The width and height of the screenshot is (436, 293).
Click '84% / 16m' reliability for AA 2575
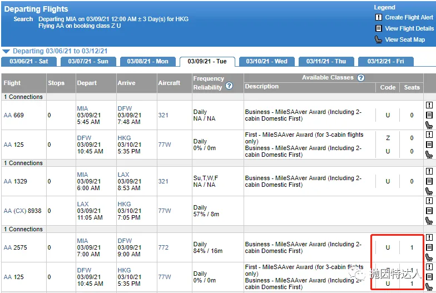point(208,251)
